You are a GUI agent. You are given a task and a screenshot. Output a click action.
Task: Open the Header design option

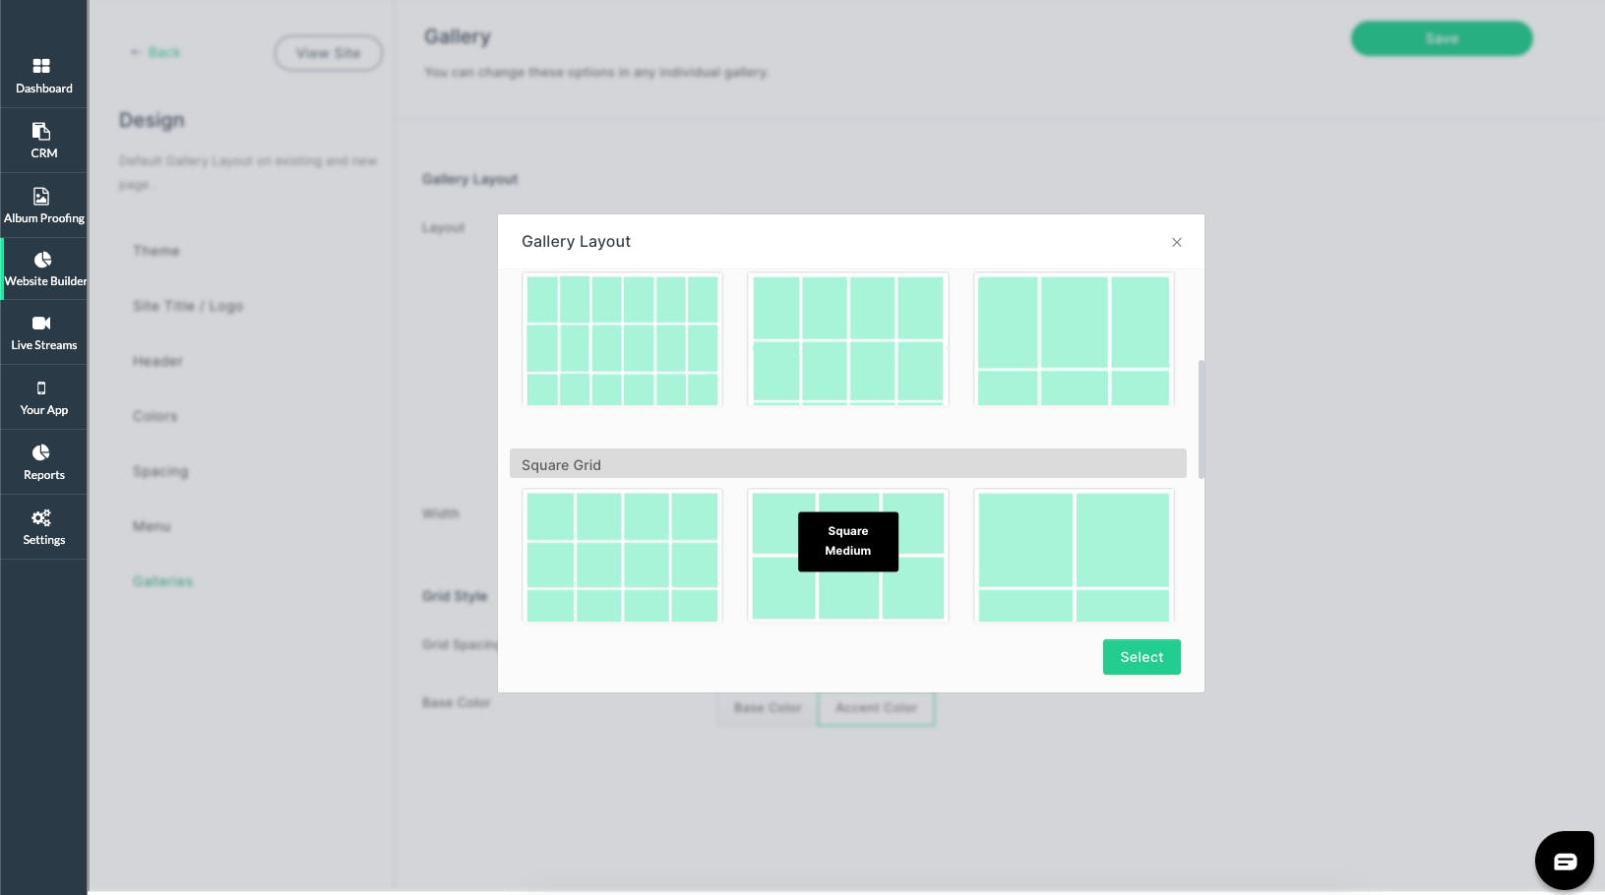click(157, 361)
